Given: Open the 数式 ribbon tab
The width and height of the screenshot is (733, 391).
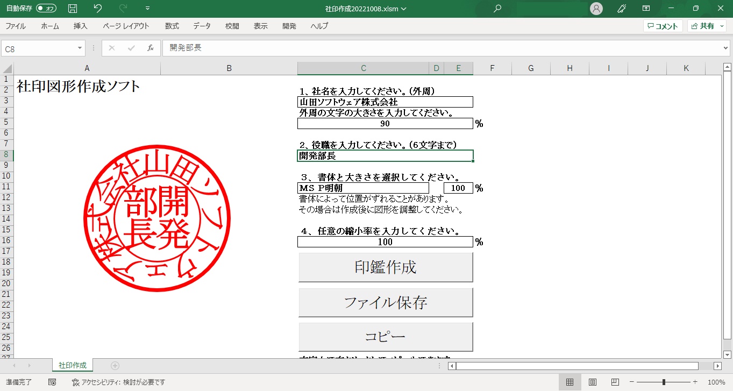Looking at the screenshot, I should click(172, 26).
